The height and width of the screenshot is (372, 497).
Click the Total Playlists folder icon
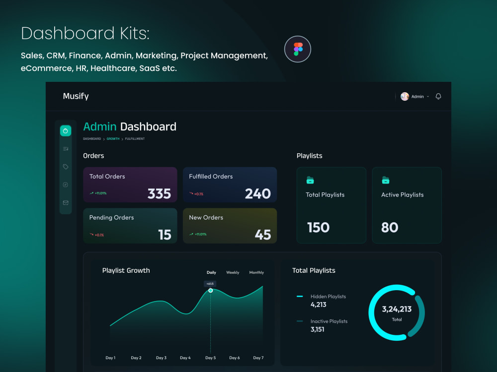coord(310,181)
